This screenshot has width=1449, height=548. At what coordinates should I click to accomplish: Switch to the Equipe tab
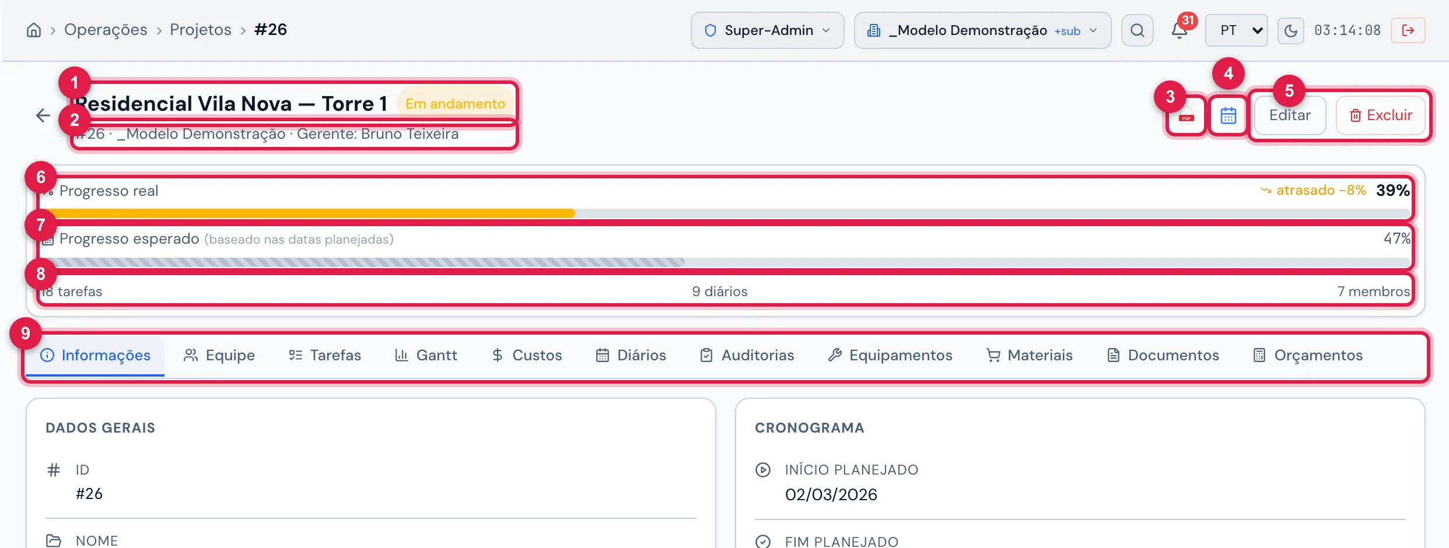coord(219,355)
